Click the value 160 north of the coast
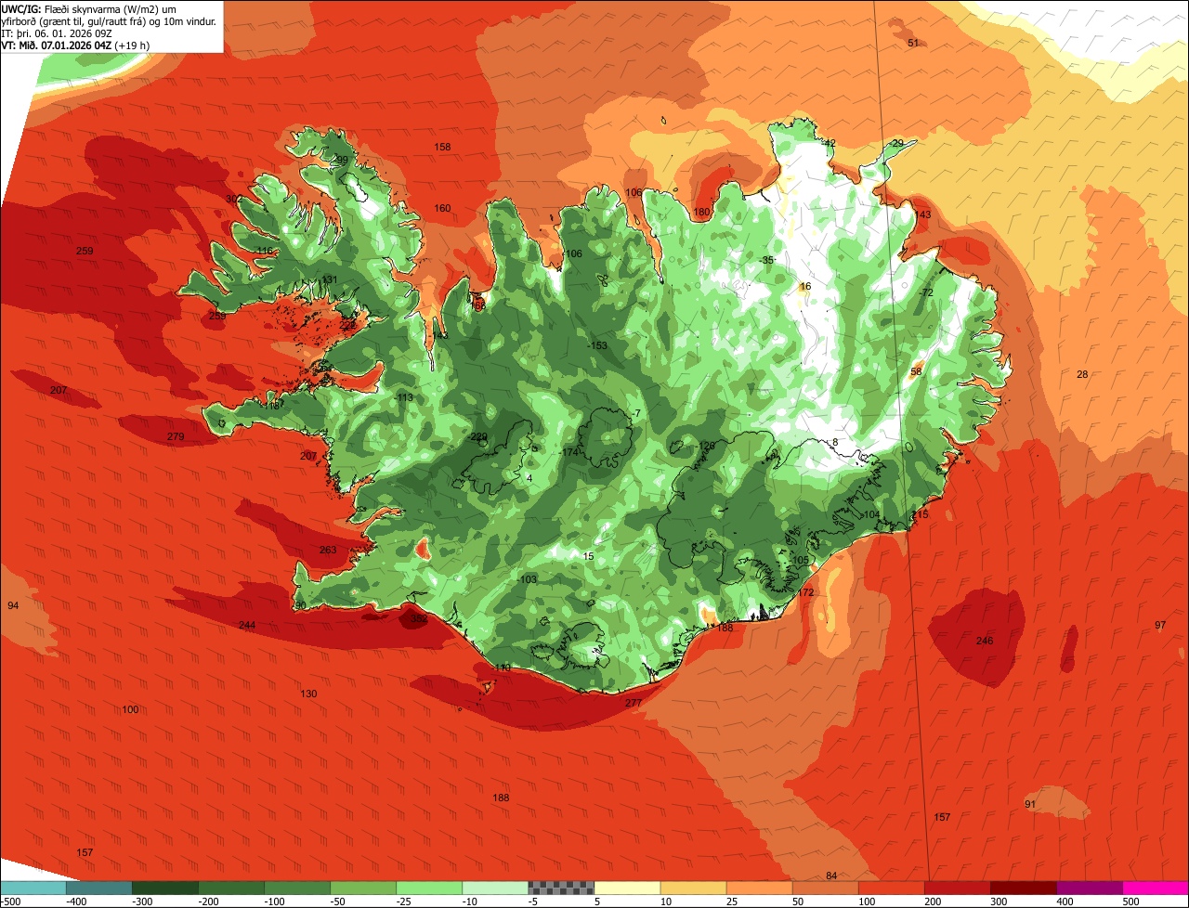The width and height of the screenshot is (1189, 908). (x=443, y=209)
